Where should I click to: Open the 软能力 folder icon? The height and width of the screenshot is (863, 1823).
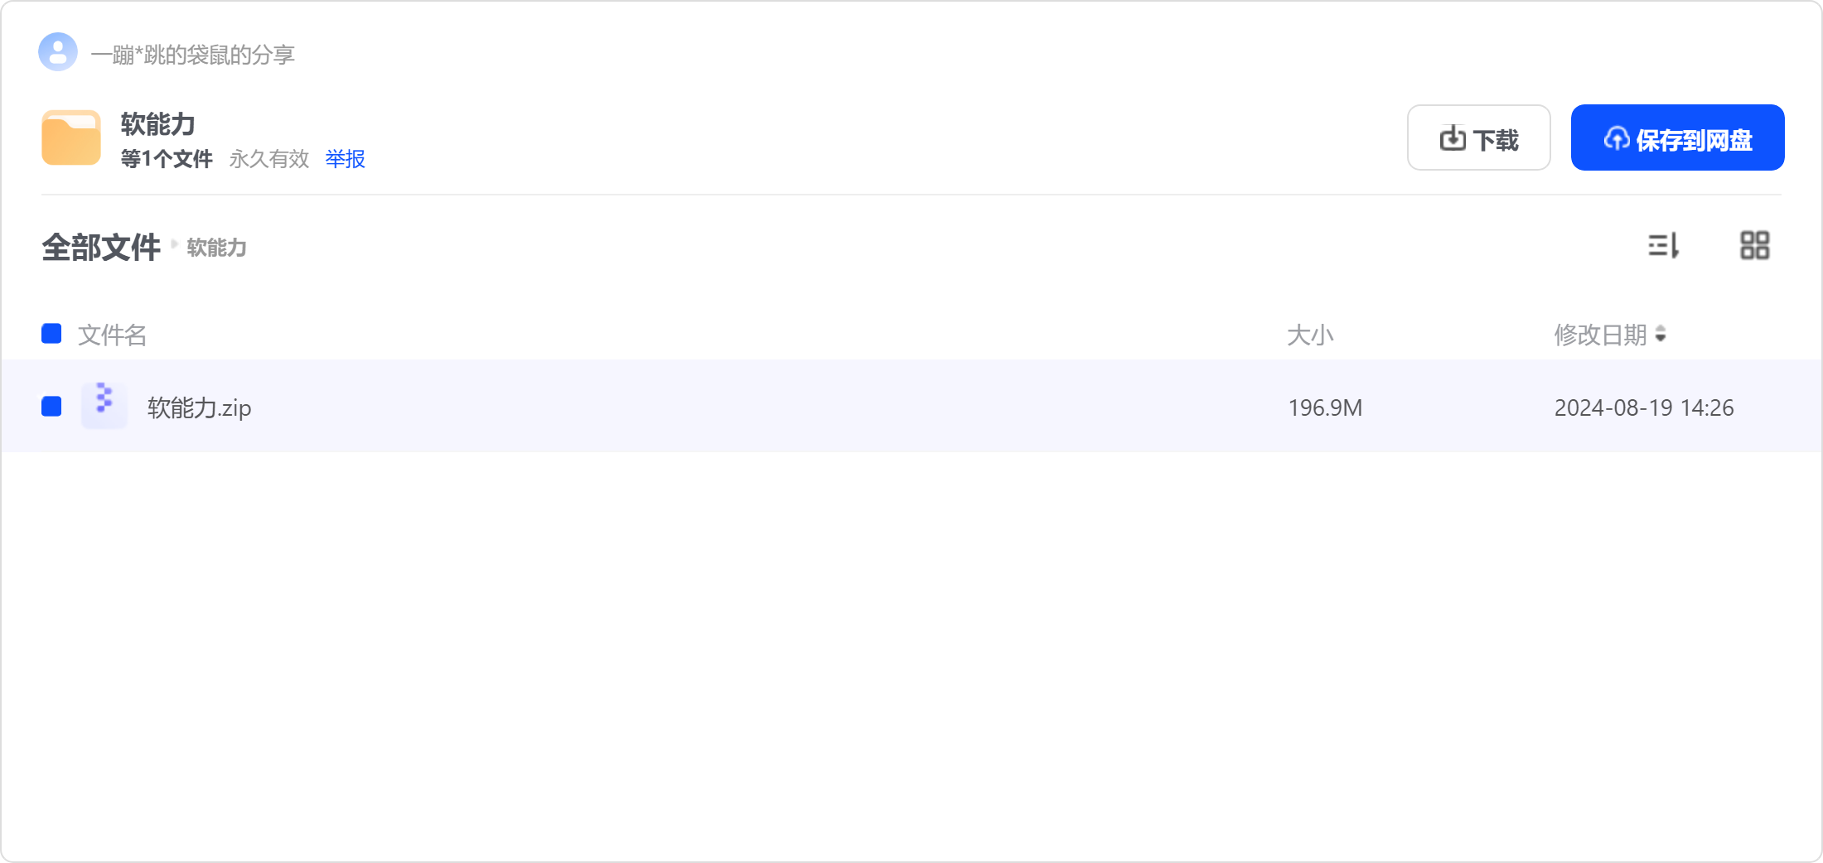pos(71,137)
